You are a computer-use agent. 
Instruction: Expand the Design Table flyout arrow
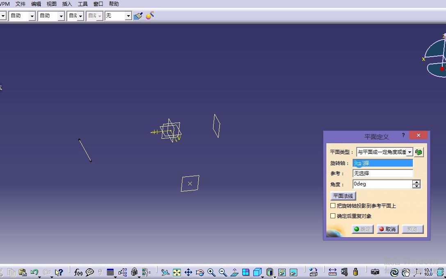[x=115, y=277]
